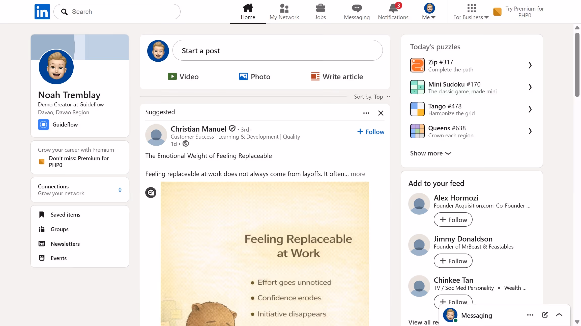Click Write article icon
The image size is (581, 326).
click(x=315, y=76)
